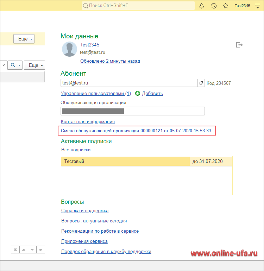The width and height of the screenshot is (264, 271).
Task: Open Еще dropdown next to search
Action: [34, 65]
